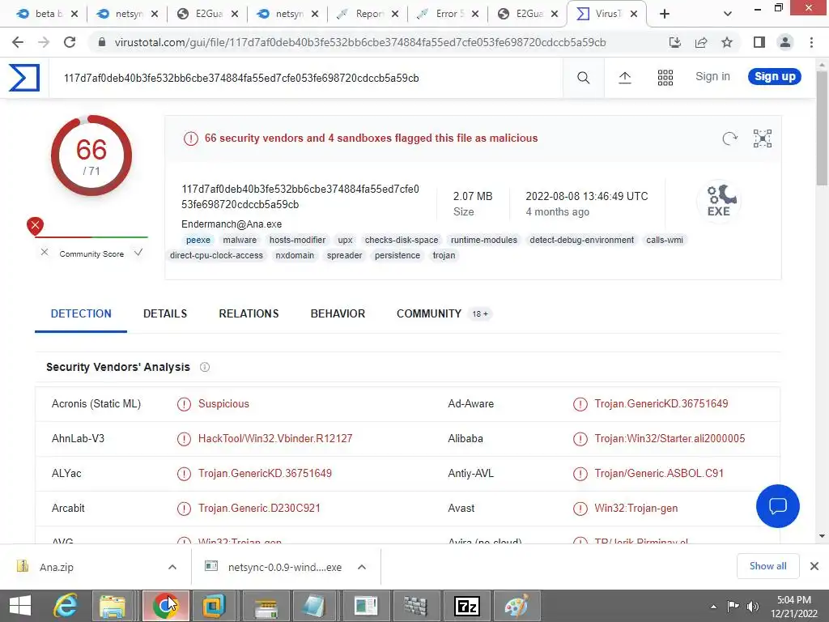Click Show all downloads button

coord(767,566)
